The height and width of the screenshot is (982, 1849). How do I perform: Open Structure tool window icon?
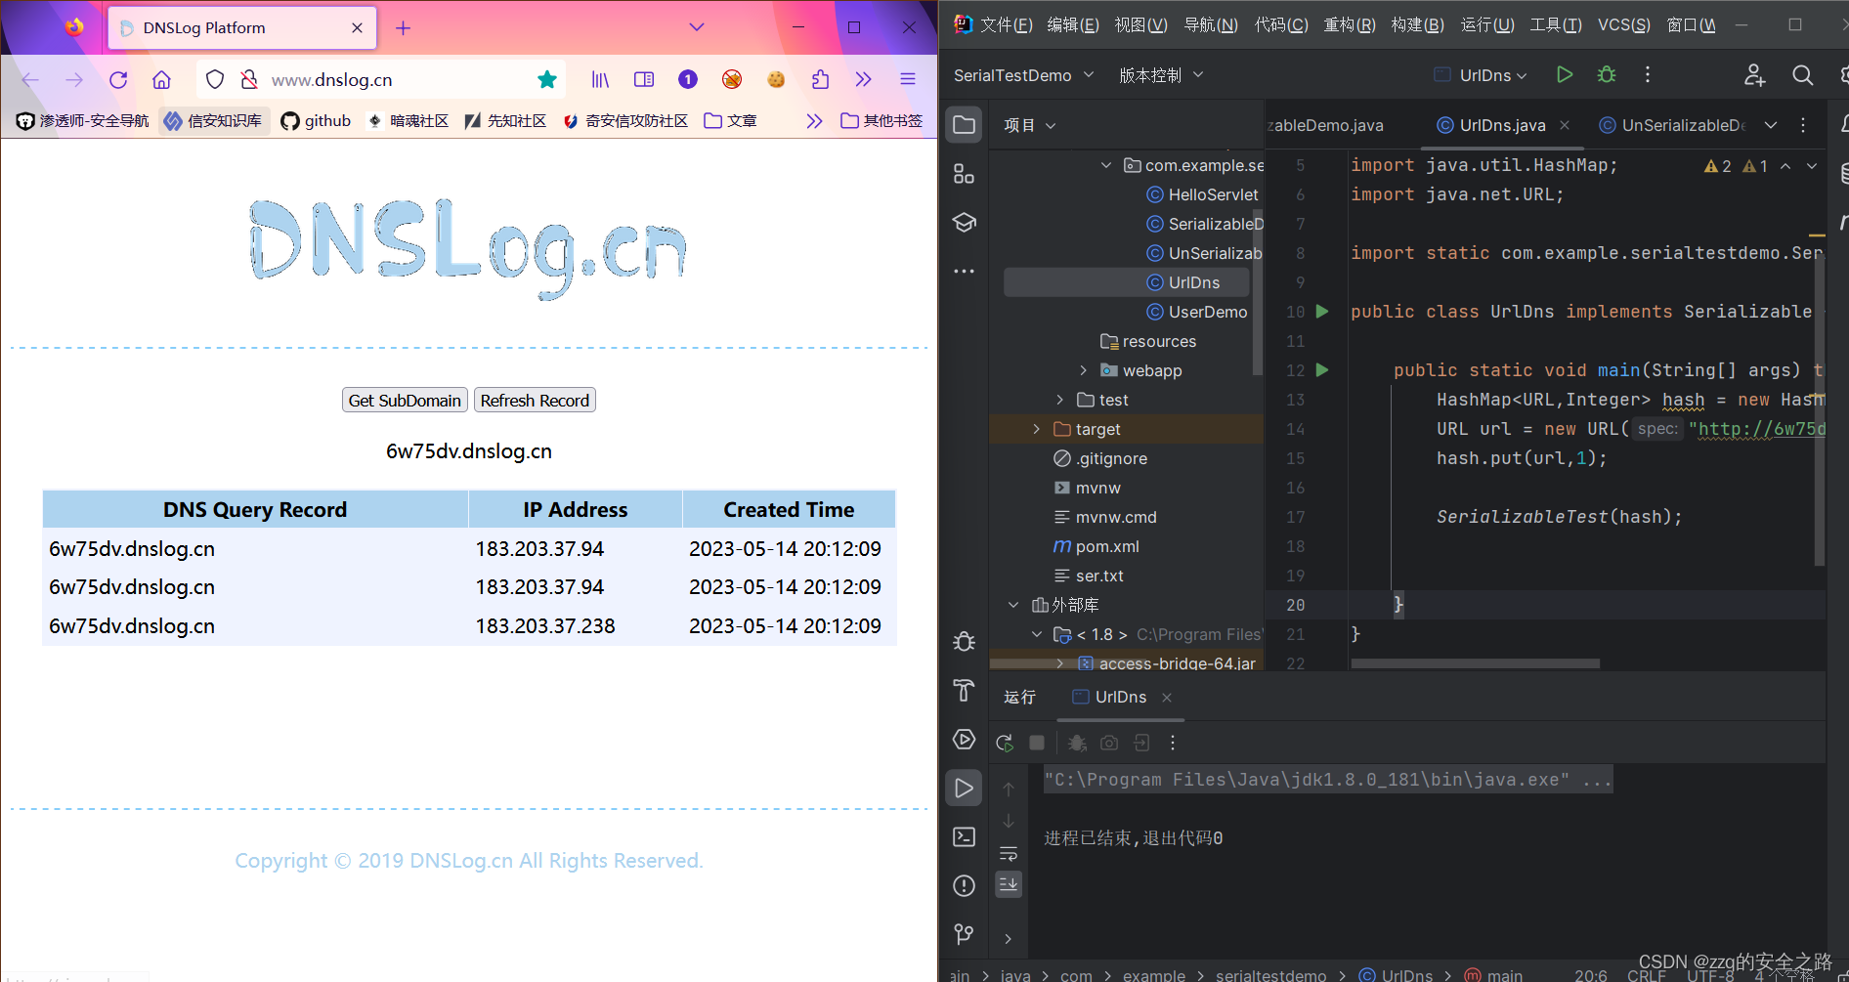coord(965,174)
